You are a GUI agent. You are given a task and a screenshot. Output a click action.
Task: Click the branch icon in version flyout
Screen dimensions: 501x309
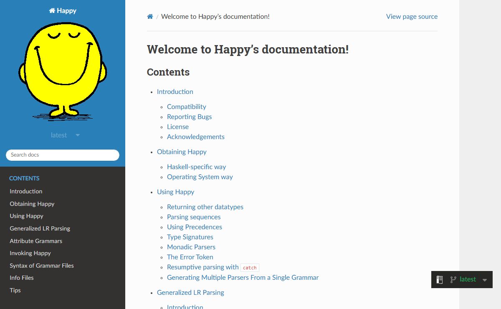point(453,280)
